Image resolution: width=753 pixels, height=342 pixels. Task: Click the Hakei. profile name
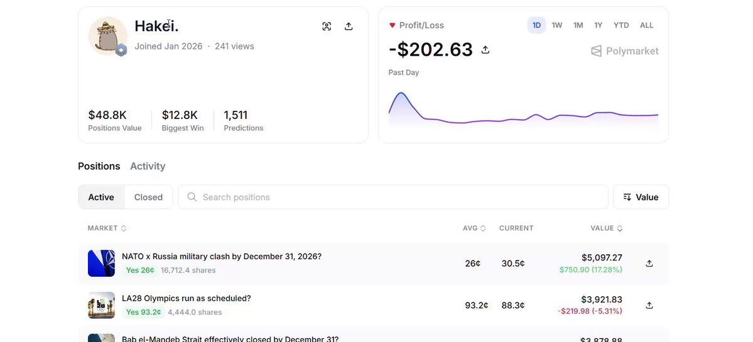(x=156, y=26)
